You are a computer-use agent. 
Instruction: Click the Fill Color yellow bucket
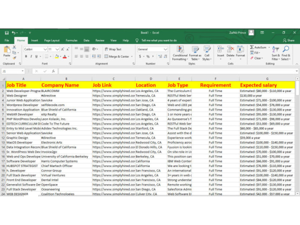tap(57, 56)
